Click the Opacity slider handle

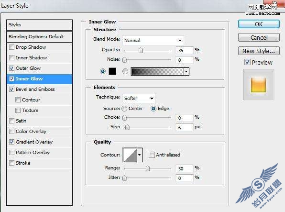click(x=141, y=50)
